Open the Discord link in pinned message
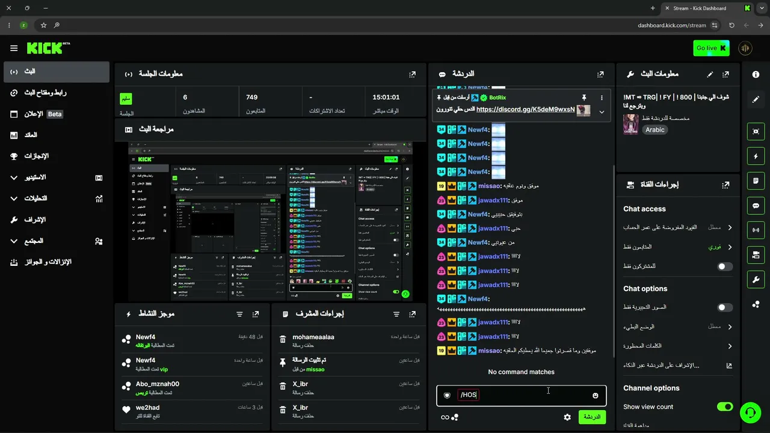Viewport: 770px width, 433px height. tap(525, 109)
